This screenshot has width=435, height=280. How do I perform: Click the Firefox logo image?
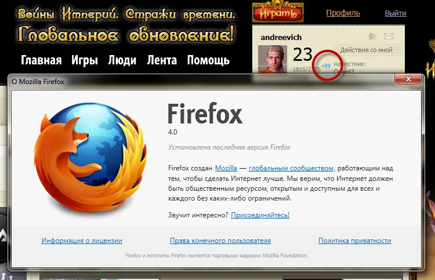point(90,158)
